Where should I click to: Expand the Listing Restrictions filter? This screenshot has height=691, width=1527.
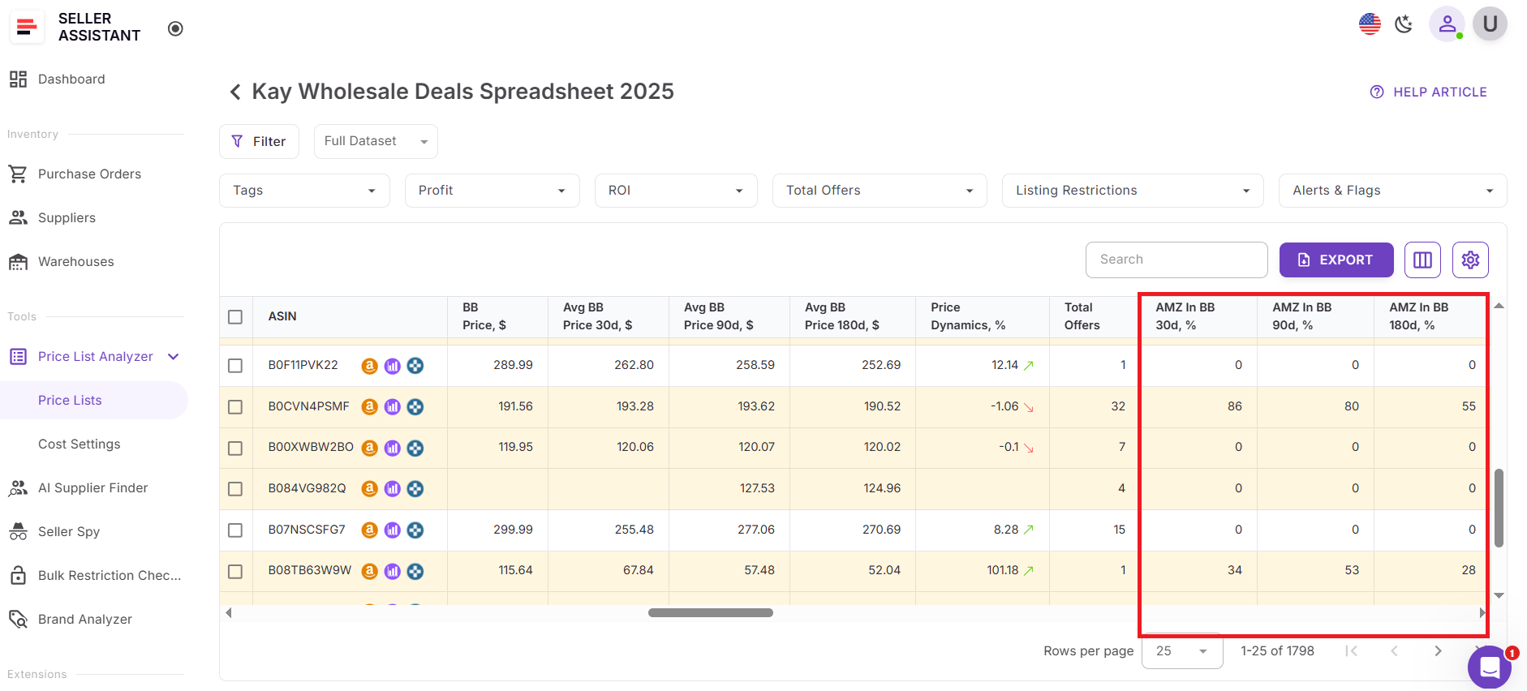[1132, 191]
